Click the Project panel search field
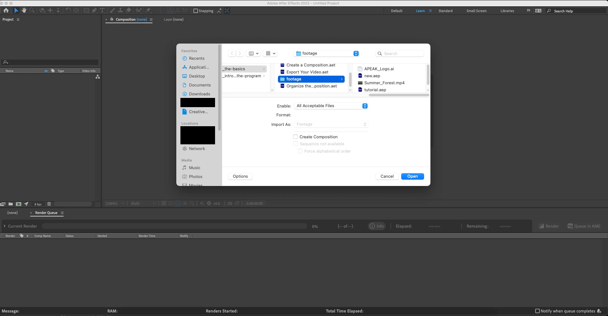Viewport: 608px width, 316px height. (x=50, y=62)
